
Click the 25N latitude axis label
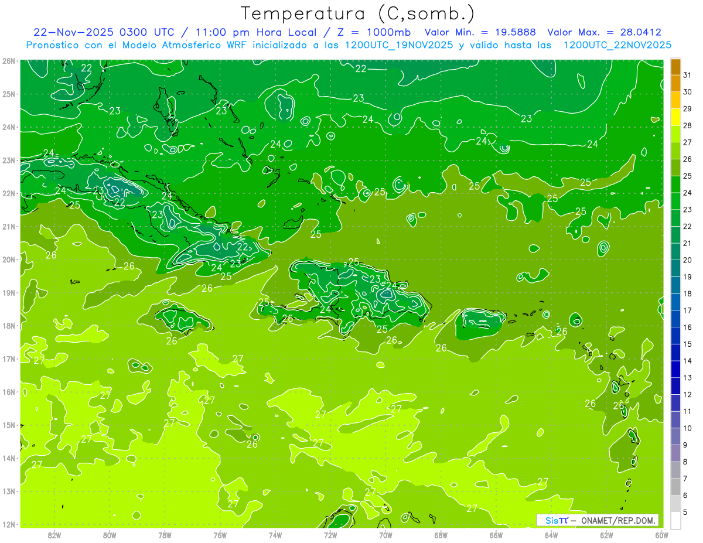point(9,94)
